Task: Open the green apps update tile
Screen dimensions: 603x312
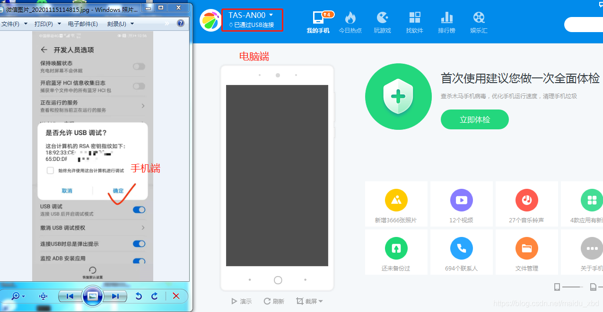Action: tap(582, 204)
